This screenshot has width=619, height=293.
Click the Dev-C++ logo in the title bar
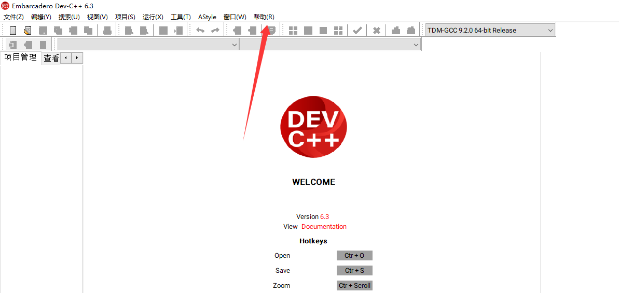click(x=5, y=6)
